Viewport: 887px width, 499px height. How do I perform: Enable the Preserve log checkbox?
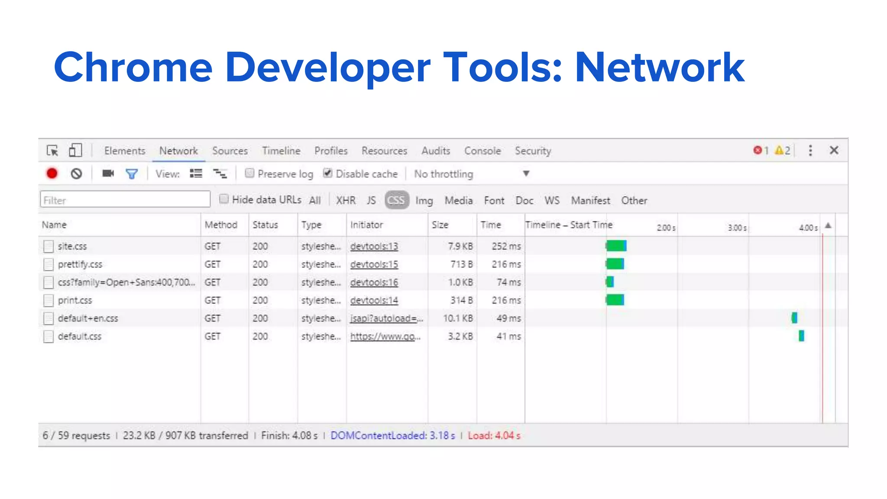pyautogui.click(x=249, y=173)
